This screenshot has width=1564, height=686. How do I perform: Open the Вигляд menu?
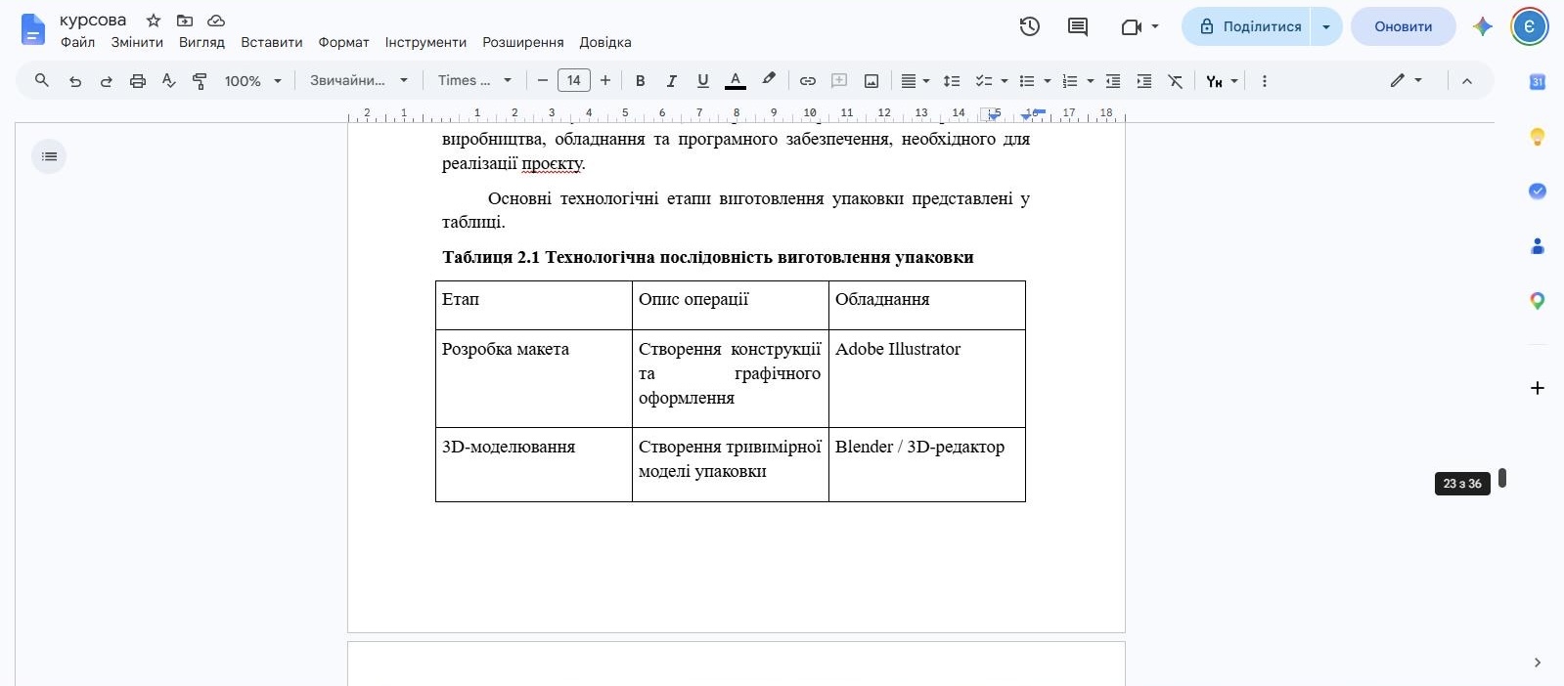point(202,43)
